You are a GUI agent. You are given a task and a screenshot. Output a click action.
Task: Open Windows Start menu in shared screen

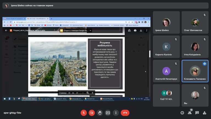(x=5, y=99)
